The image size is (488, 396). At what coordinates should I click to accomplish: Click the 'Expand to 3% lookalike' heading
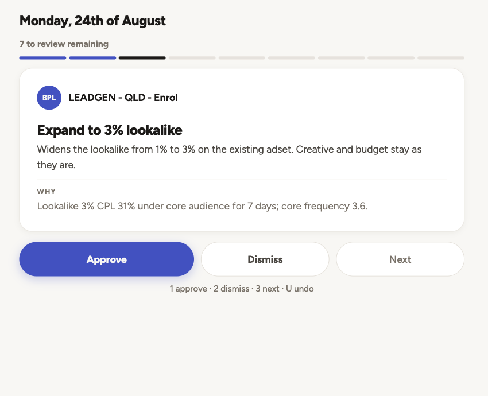pos(110,130)
